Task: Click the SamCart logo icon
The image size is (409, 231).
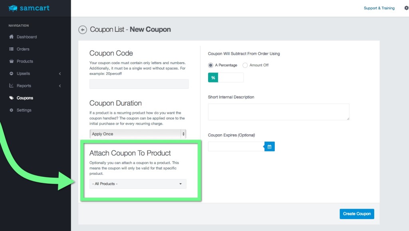Action: 13,8
